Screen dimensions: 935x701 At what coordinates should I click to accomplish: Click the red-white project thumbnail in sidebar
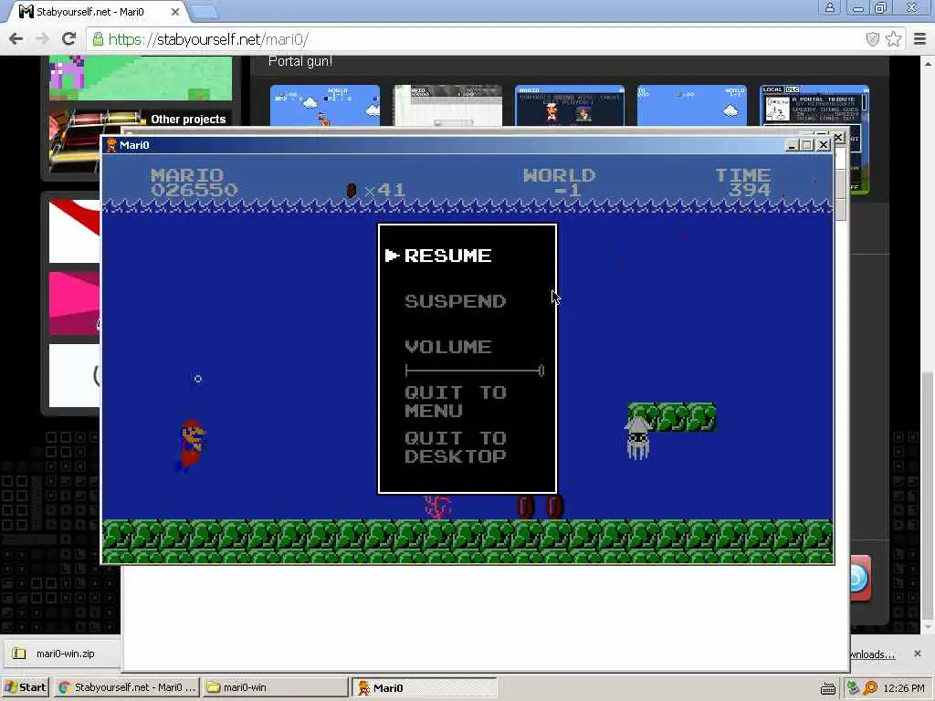(74, 231)
